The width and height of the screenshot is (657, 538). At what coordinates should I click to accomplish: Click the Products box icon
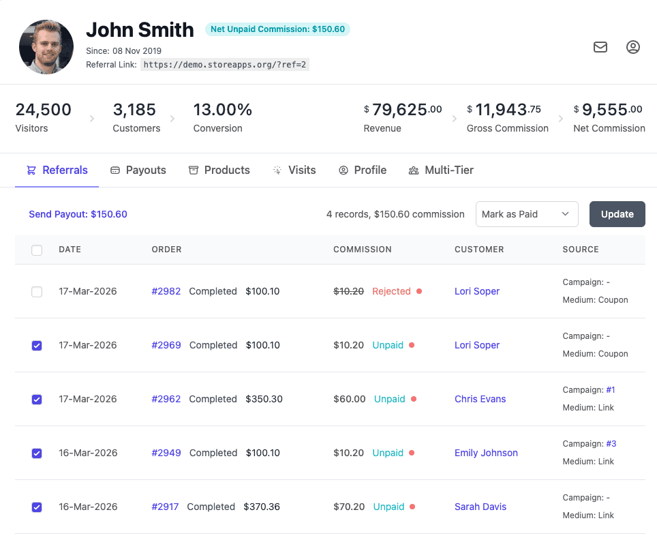193,170
